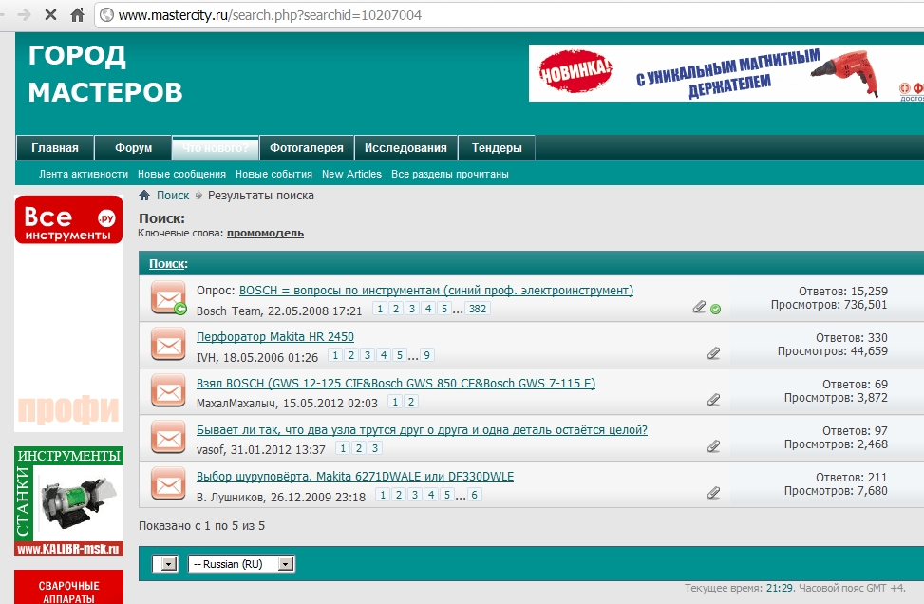
Task: Open Лента активности submenu link
Action: (x=84, y=174)
